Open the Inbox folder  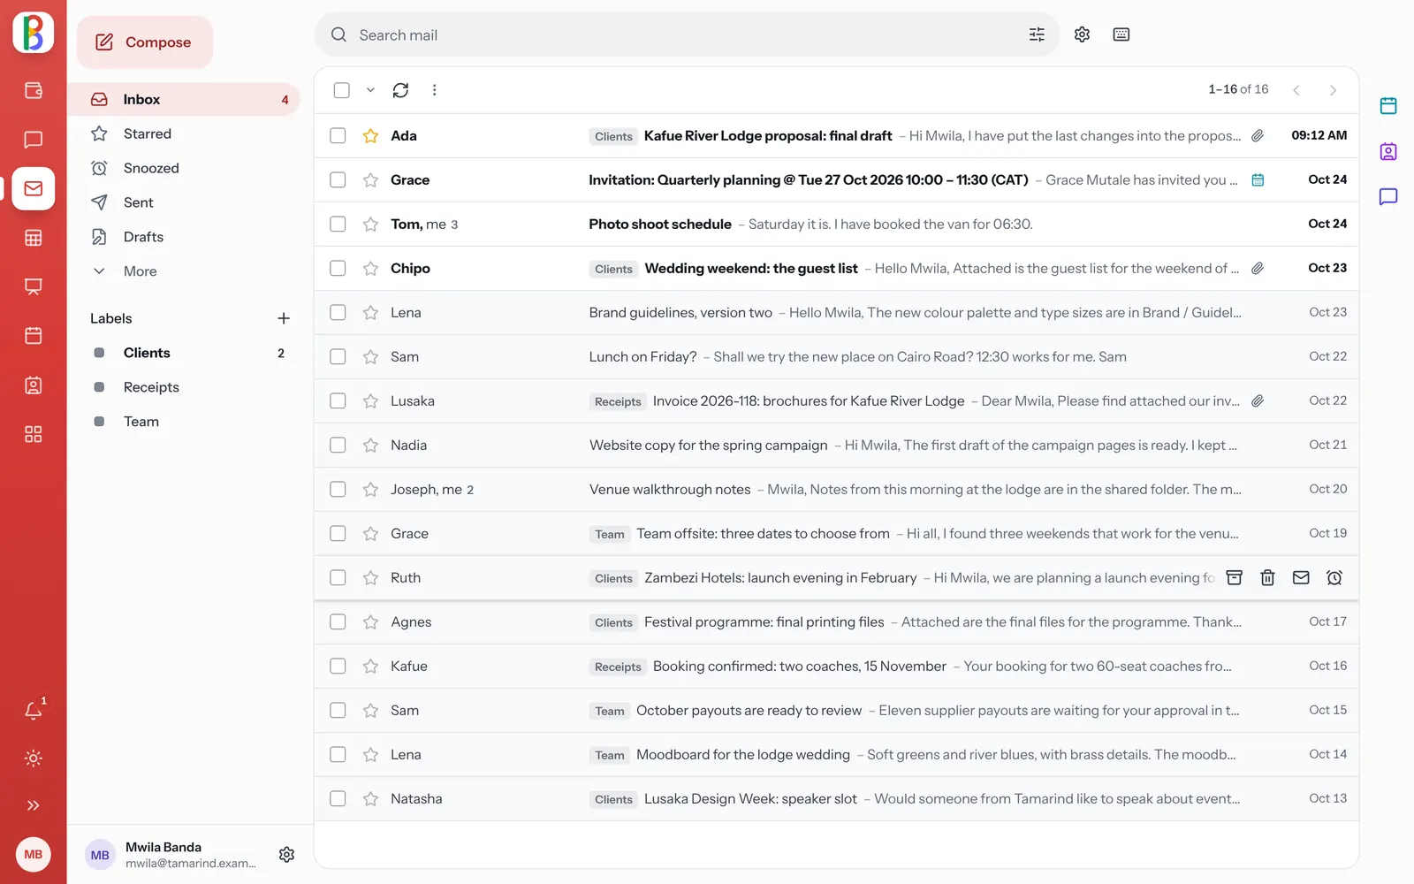pyautogui.click(x=184, y=99)
